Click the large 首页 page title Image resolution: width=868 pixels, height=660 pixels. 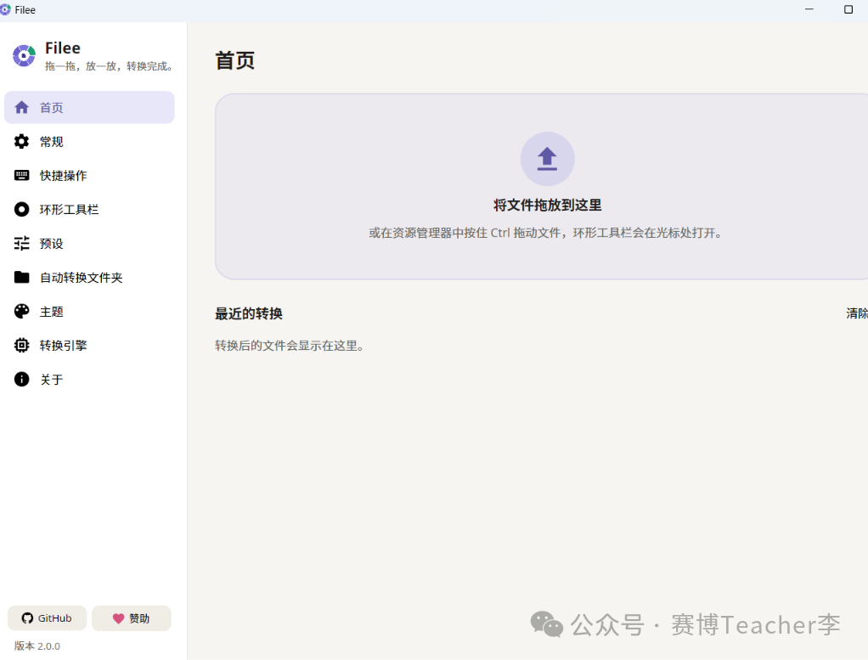pos(234,60)
